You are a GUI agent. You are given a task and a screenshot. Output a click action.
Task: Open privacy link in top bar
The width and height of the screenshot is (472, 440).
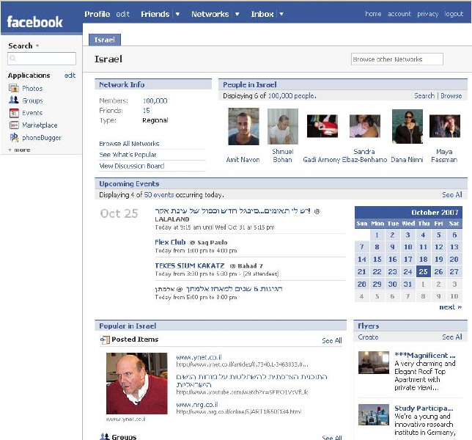pos(428,14)
